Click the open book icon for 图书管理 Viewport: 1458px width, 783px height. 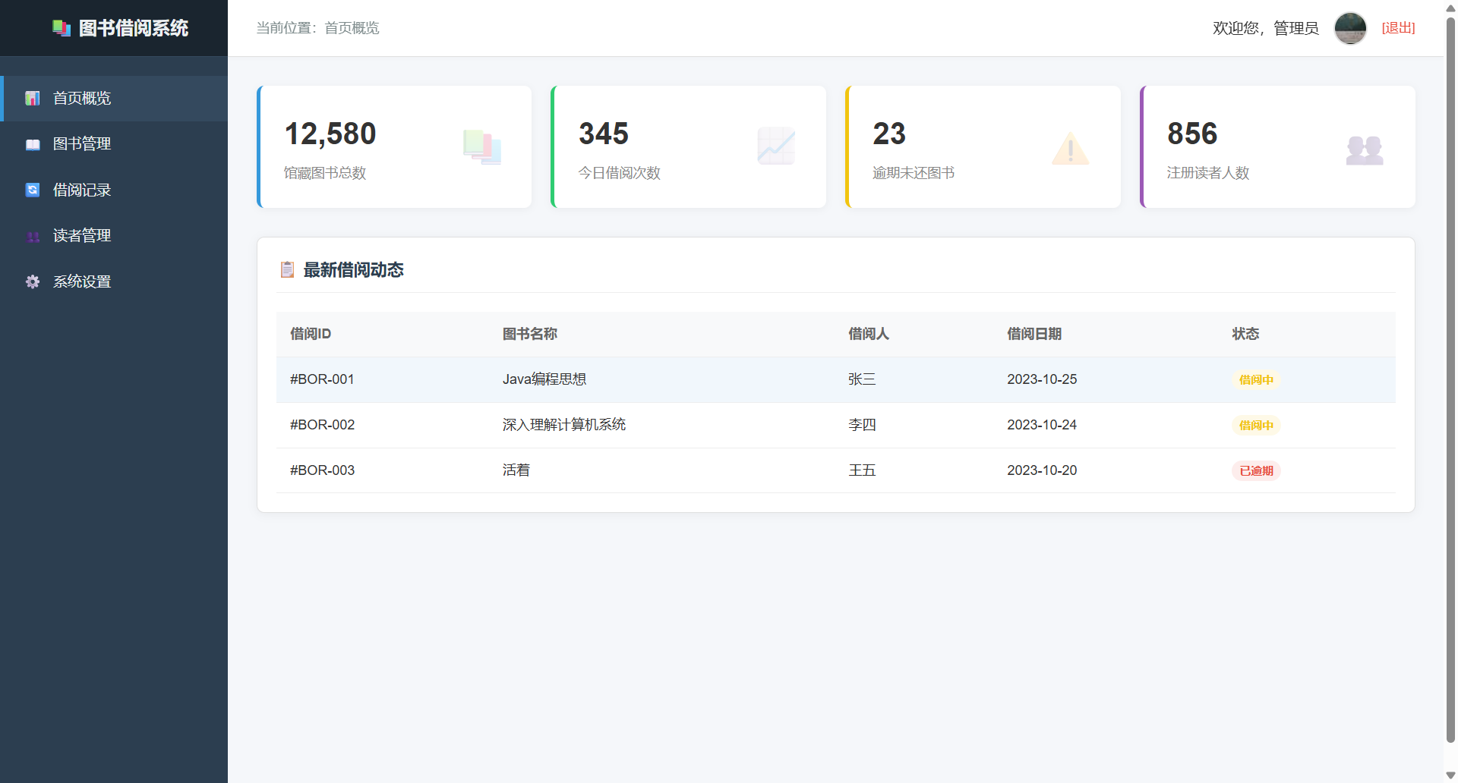[x=33, y=144]
